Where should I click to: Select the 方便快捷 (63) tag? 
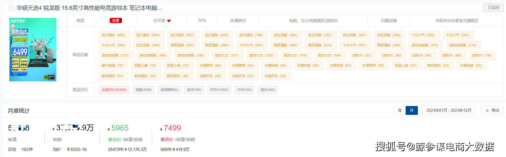click(x=276, y=65)
